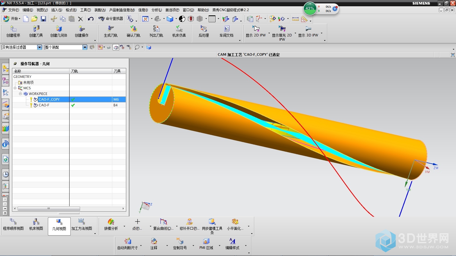Viewport: 456px width, 256px height.
Task: Click the 同步建模工具条 icon
Action: tap(212, 222)
